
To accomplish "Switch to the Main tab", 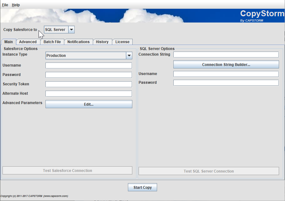I will click(x=8, y=42).
